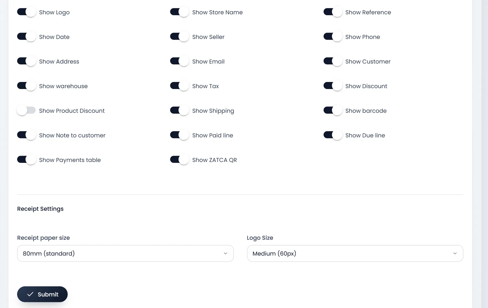
Task: Disable Show Note to customer toggle
Action: coord(26,135)
